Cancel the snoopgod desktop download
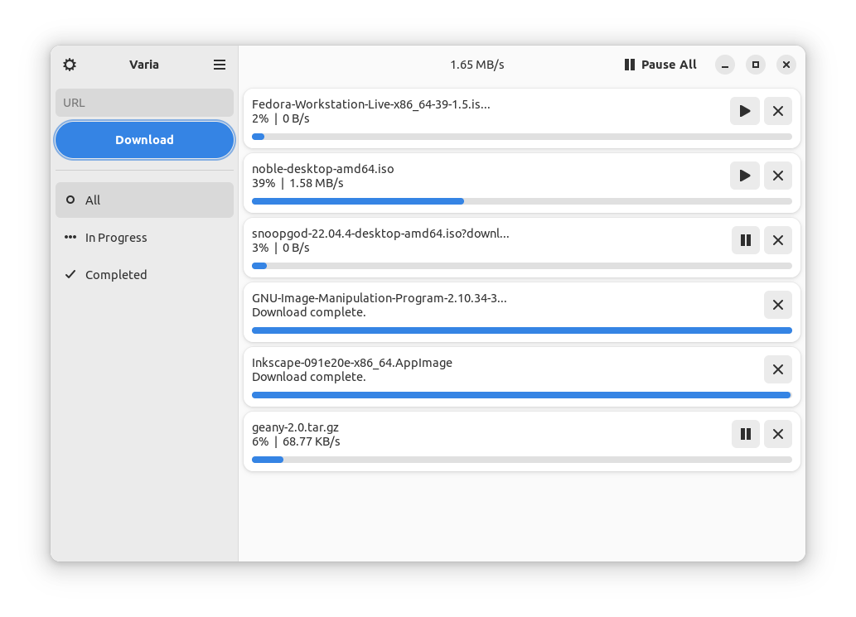Screen dimensions: 856x617 777,239
